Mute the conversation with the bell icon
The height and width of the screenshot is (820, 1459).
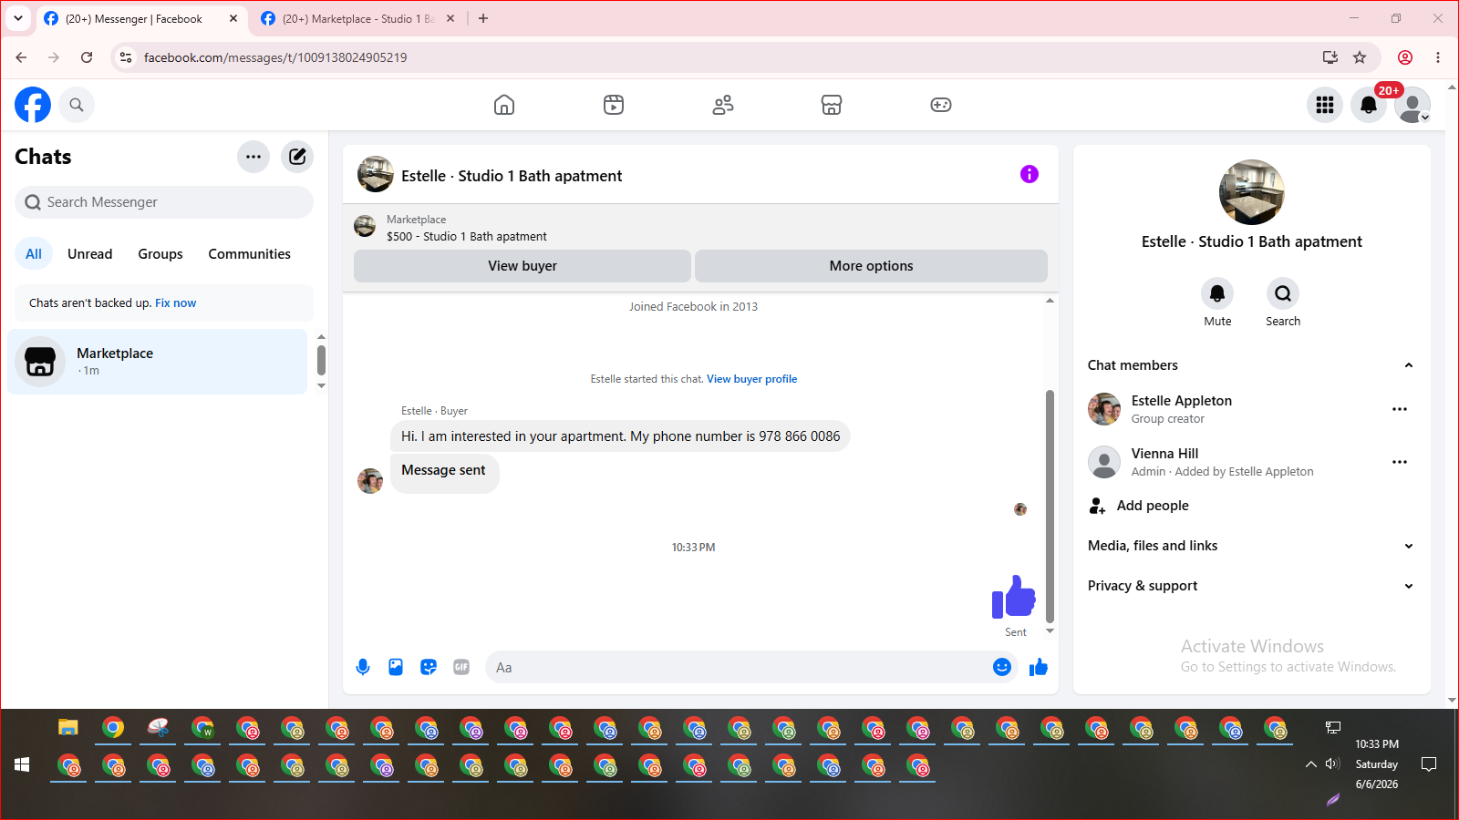tap(1217, 293)
